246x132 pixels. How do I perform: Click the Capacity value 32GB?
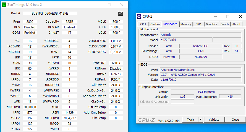click(69, 21)
